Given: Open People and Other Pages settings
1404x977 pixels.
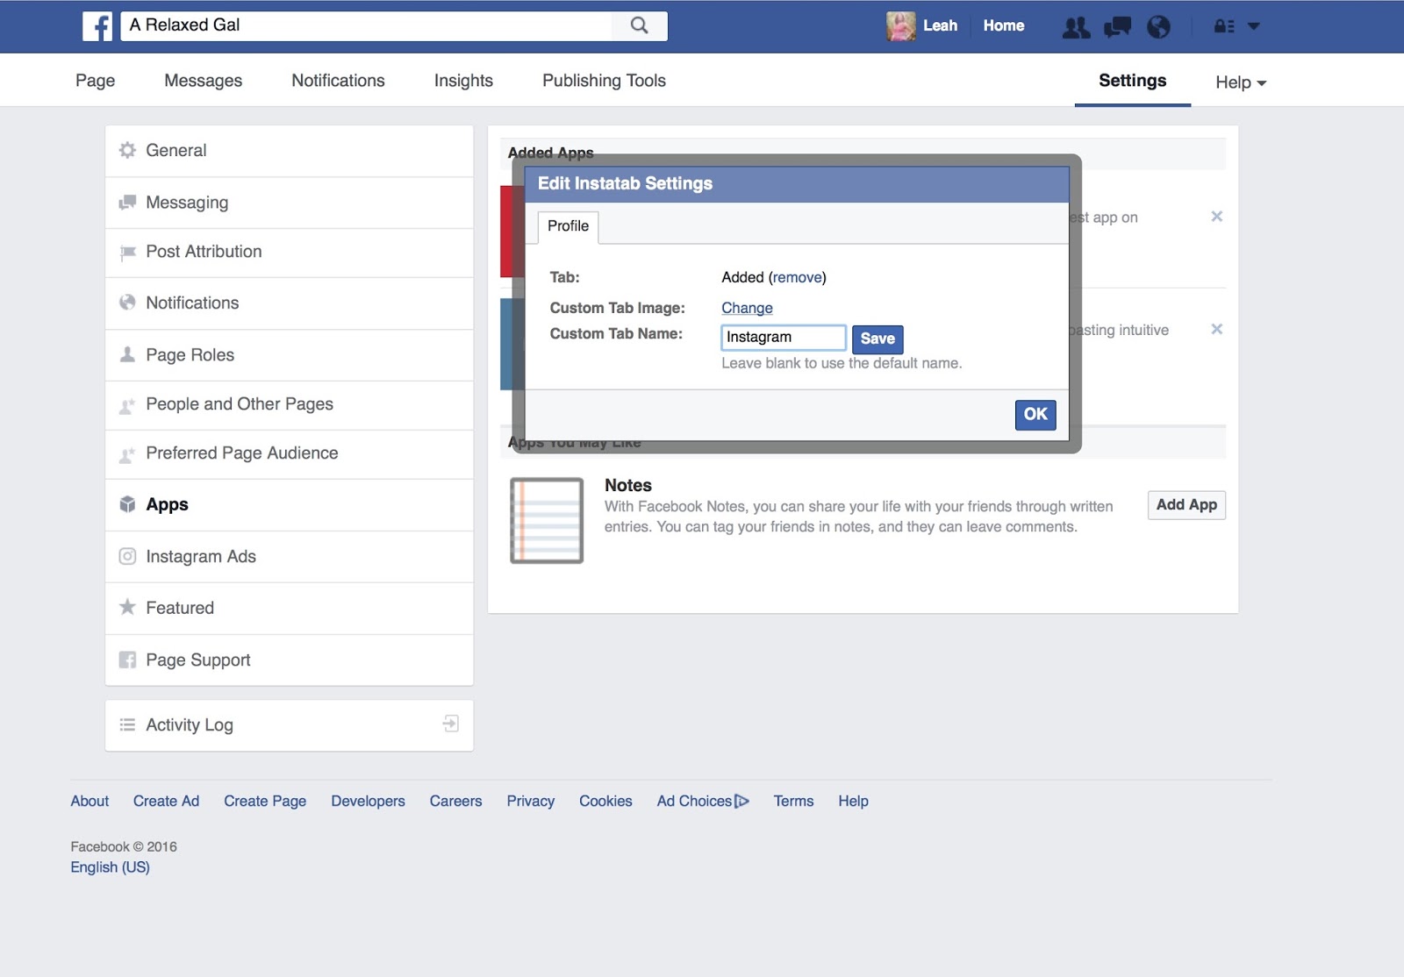Looking at the screenshot, I should click(x=290, y=405).
